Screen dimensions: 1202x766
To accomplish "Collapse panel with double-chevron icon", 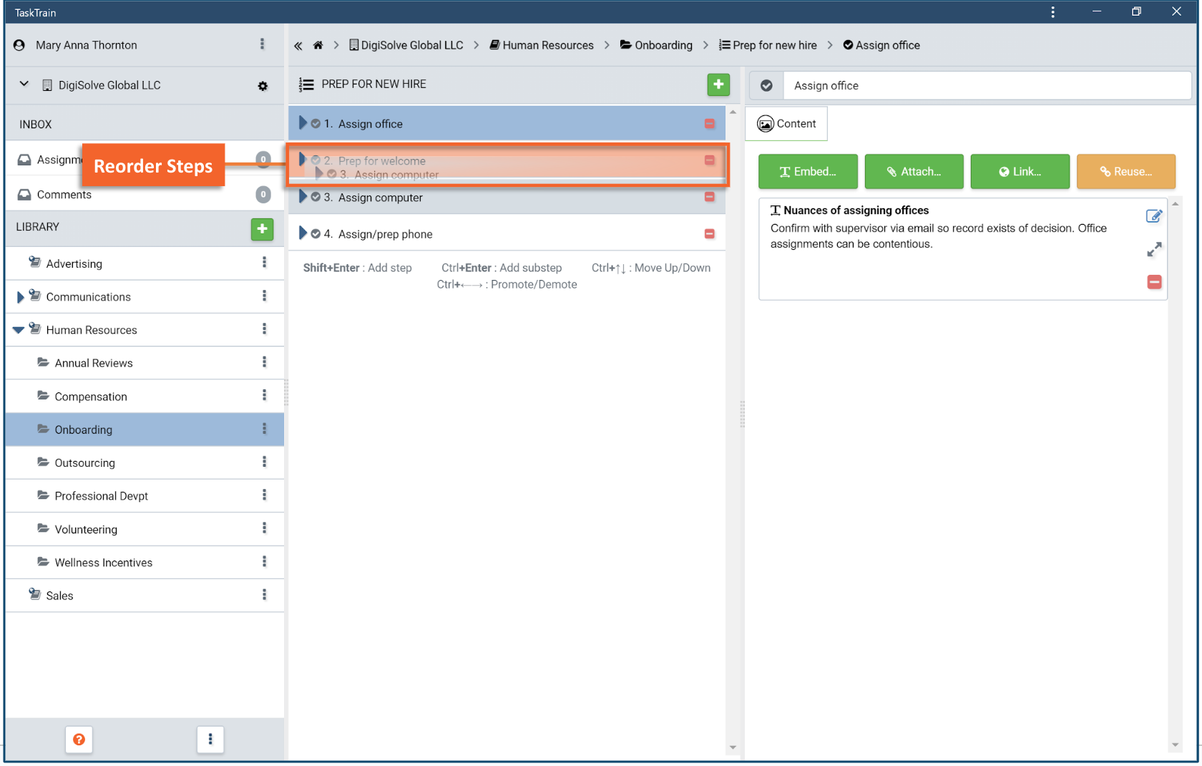I will (x=298, y=45).
